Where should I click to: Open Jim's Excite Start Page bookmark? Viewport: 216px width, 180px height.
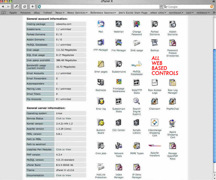point(133,13)
